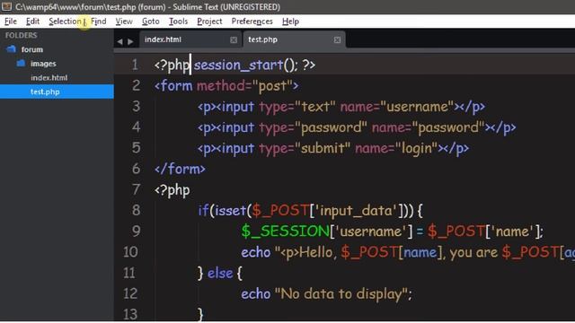
Task: Open the Preferences menu
Action: click(252, 22)
